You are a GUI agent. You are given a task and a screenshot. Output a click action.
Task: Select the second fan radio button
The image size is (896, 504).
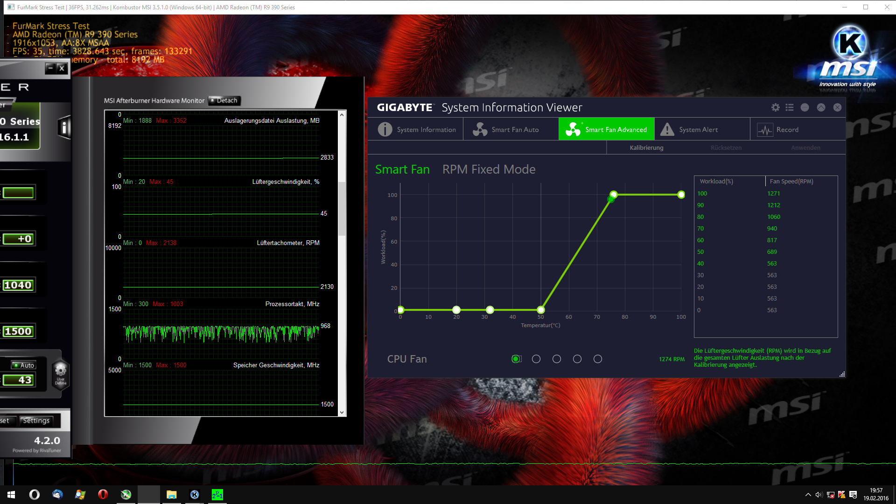coord(536,359)
